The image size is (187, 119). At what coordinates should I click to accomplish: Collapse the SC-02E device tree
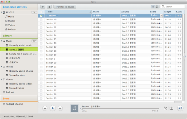tap(2, 12)
